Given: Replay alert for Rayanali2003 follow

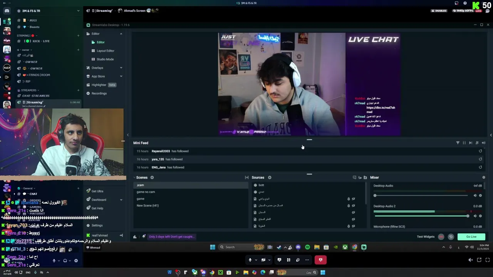Looking at the screenshot, I should [x=480, y=151].
